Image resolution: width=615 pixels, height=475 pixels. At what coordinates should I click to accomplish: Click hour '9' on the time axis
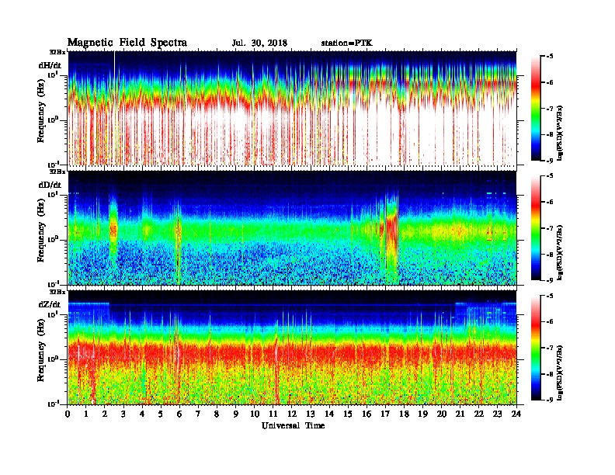[x=236, y=414]
